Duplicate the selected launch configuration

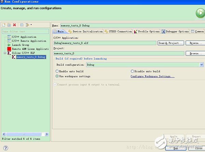pos(9,25)
